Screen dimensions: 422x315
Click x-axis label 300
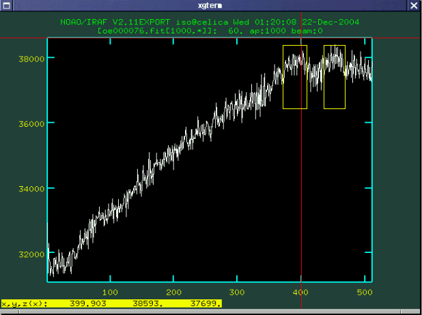tap(237, 292)
